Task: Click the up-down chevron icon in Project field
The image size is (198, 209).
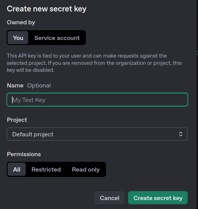Action: click(181, 134)
